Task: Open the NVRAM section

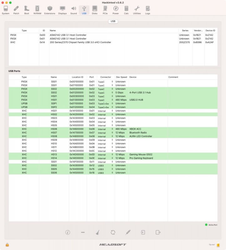Action: tap(37, 10)
